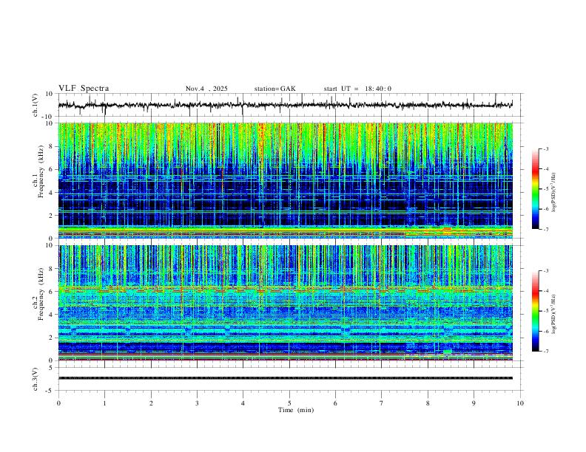Click the lower 'log(PSD)(V²/Hz)' scale label
Screen dimensions: 586x452
click(x=554, y=314)
